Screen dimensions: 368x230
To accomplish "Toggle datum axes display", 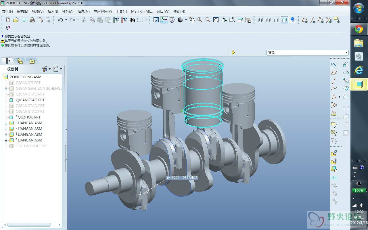I will click(x=313, y=20).
